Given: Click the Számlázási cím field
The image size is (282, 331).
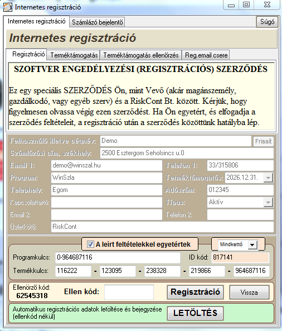Looking at the screenshot, I should [187, 153].
